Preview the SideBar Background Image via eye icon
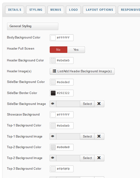Image resolution: width=140 pixels, height=178 pixels. [x=53, y=104]
